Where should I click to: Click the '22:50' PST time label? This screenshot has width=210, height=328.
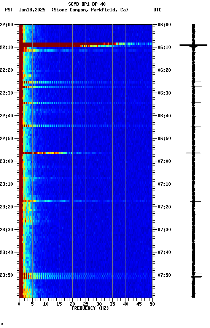pyautogui.click(x=6, y=139)
